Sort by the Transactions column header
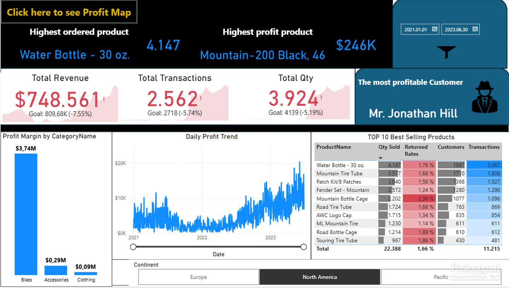Viewport: 509px width, 288px height. (x=484, y=147)
